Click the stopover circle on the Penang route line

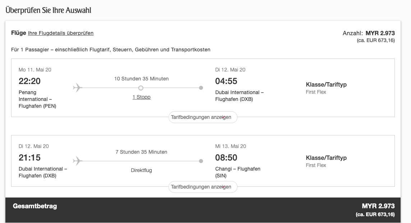tap(141, 88)
